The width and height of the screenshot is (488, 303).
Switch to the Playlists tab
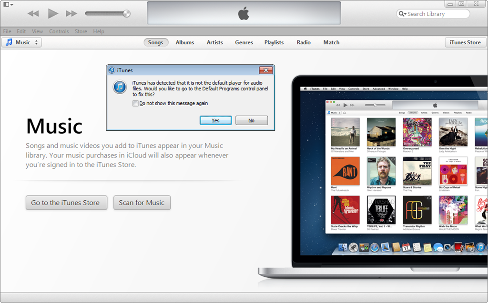click(274, 42)
